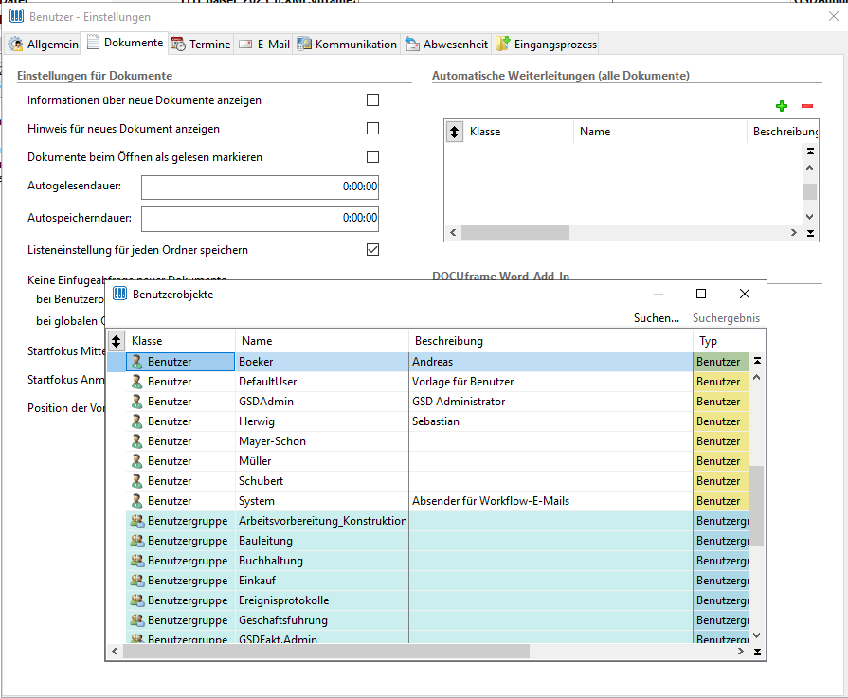Maximize the Benutzerobjekte window
848x698 pixels.
[x=701, y=294]
